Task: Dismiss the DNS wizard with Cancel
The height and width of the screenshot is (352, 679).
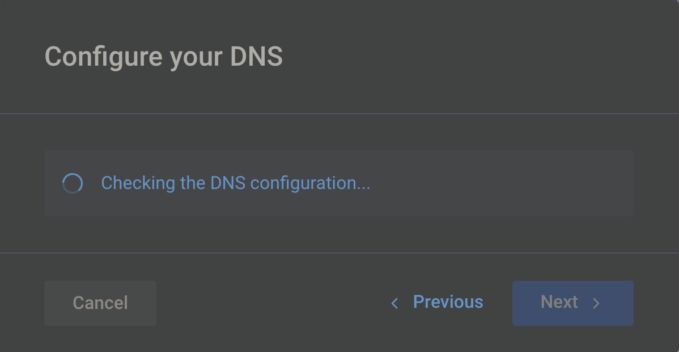Action: point(100,303)
